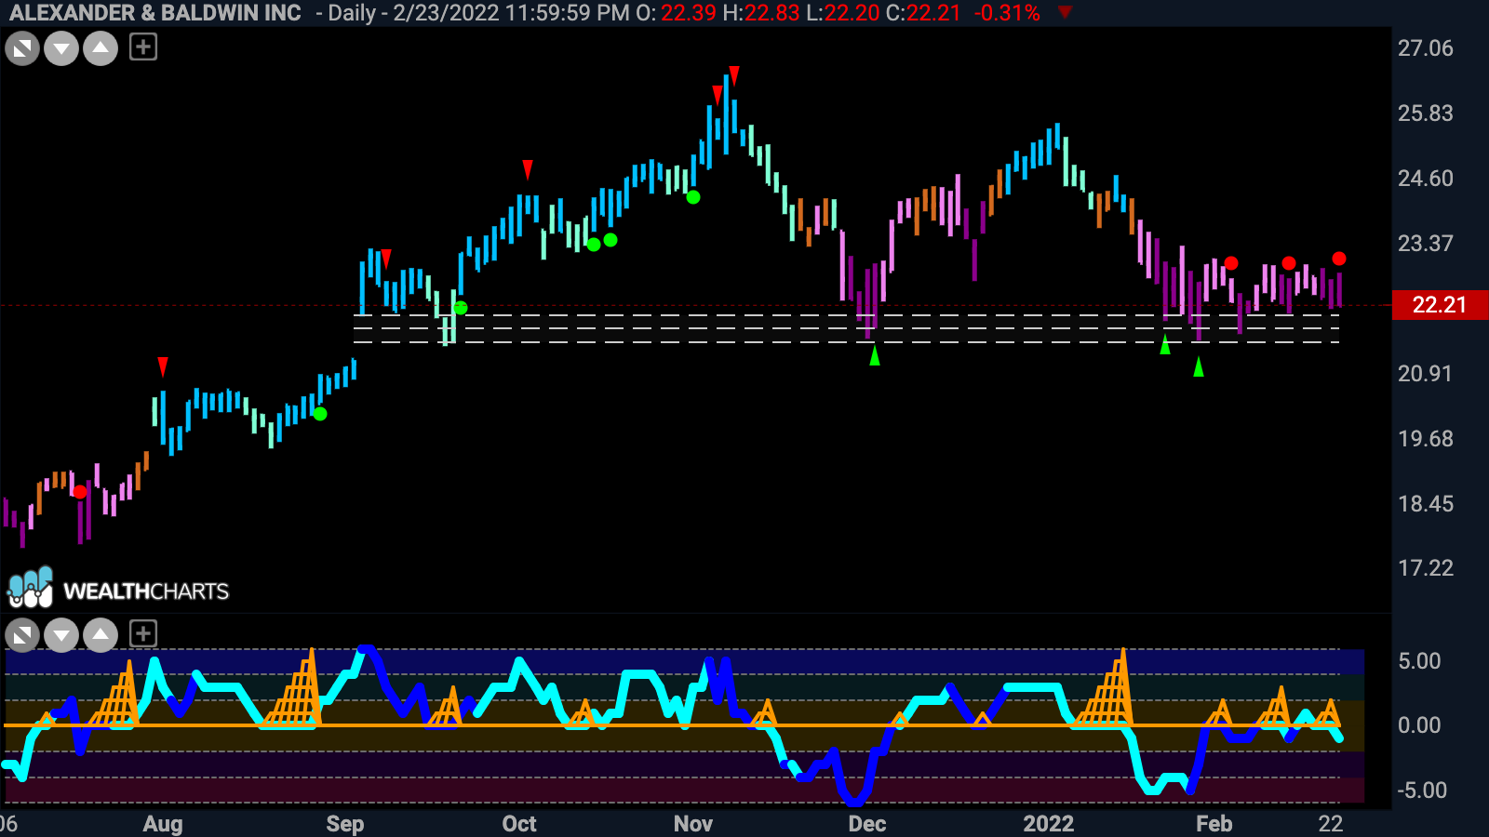Click the plus add icon on oscillator pane
Viewport: 1489px width, 837px height.
(x=143, y=634)
